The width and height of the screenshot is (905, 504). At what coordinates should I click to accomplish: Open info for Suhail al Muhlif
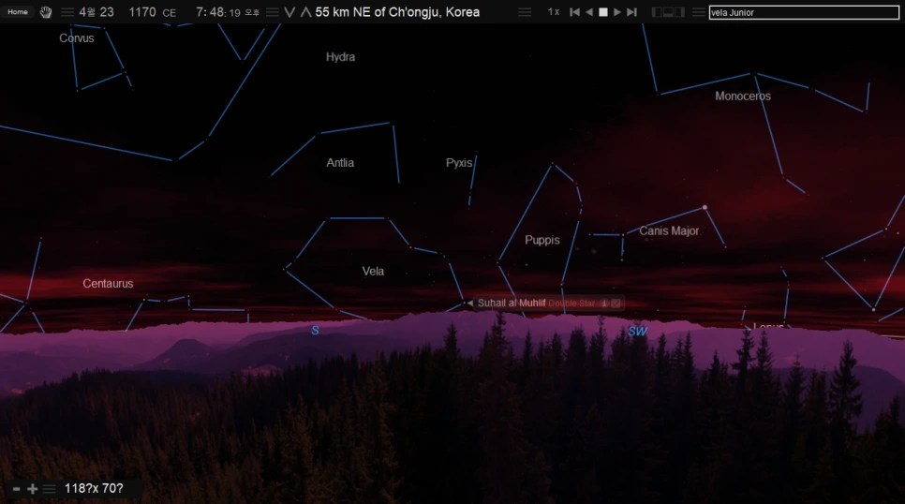pos(604,304)
